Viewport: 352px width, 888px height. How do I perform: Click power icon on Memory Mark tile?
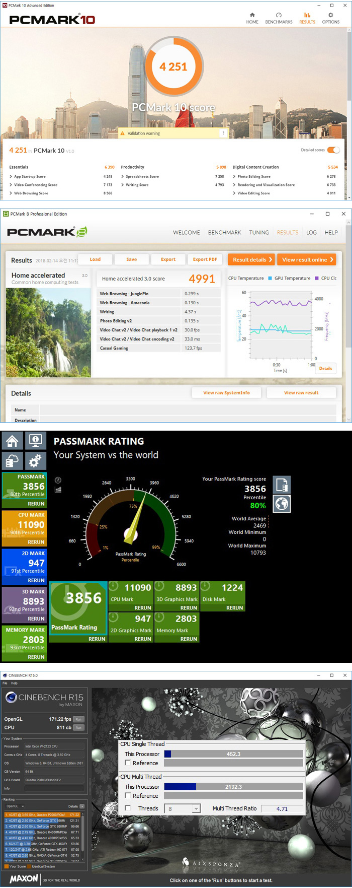(160, 618)
